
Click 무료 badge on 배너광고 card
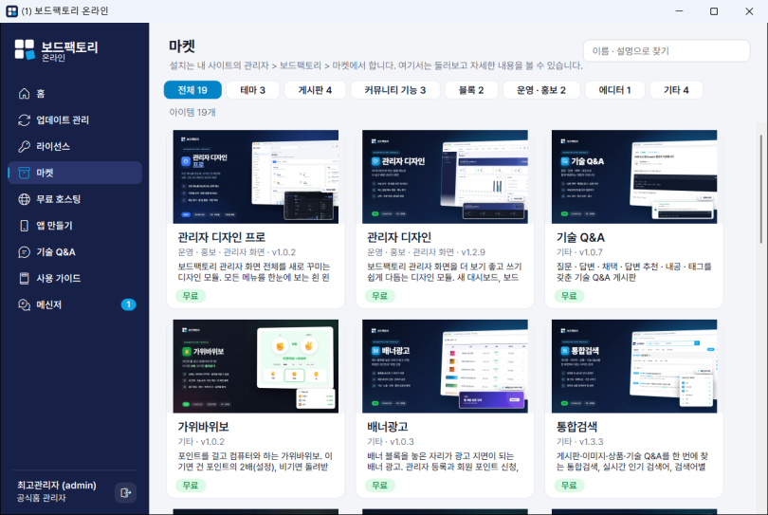coord(379,485)
